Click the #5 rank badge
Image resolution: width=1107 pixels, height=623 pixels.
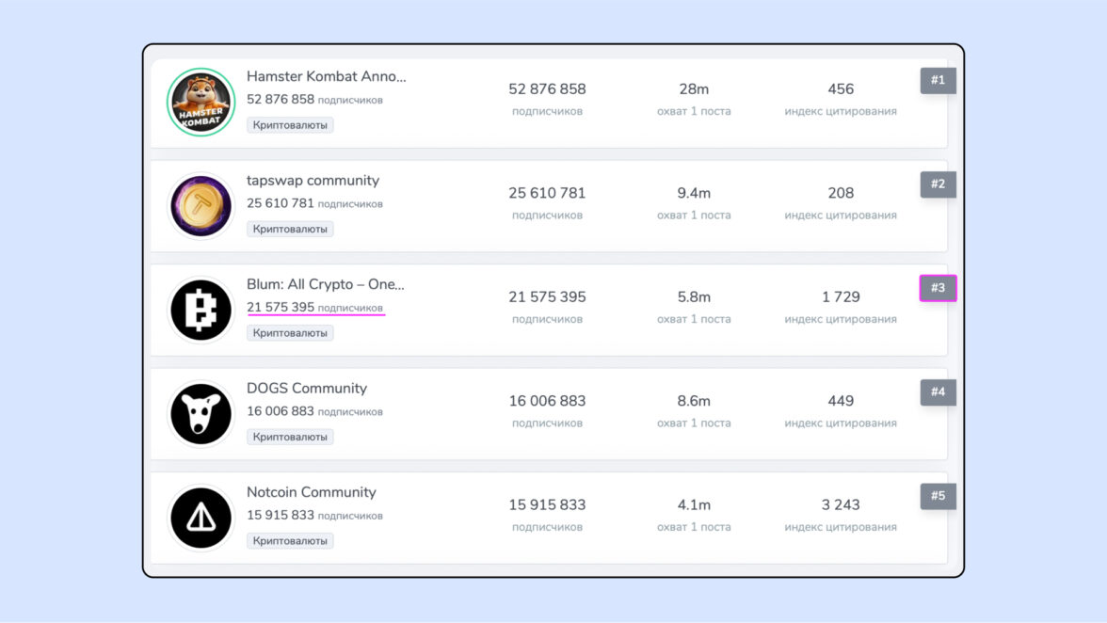pyautogui.click(x=938, y=496)
